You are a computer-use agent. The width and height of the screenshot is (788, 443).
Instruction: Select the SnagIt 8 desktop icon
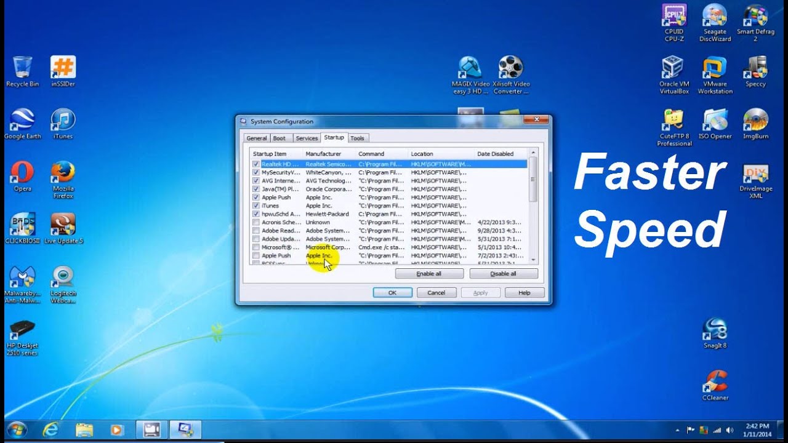tap(715, 333)
